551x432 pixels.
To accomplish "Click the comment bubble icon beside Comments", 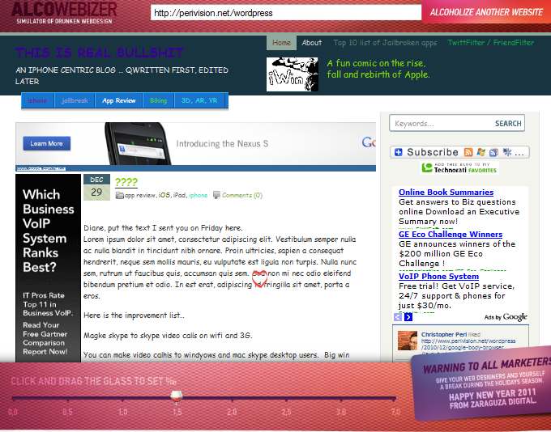I will [216, 195].
